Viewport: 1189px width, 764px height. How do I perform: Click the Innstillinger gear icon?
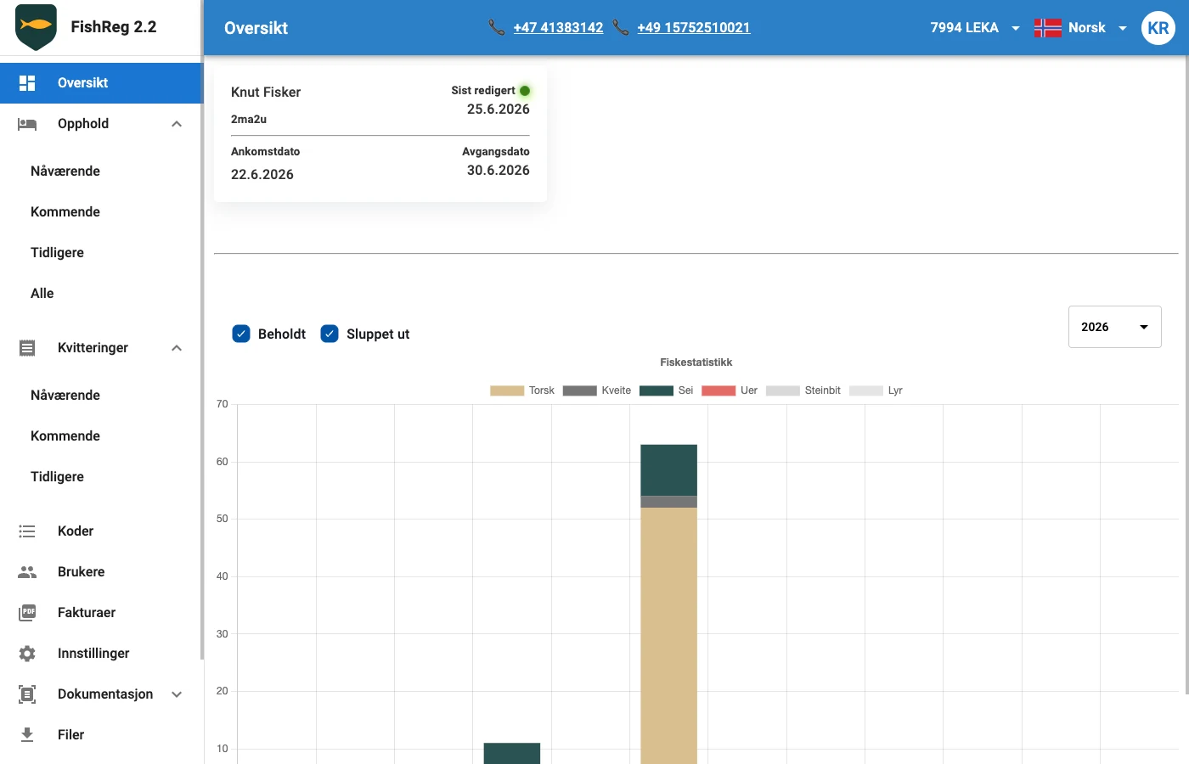coord(27,654)
